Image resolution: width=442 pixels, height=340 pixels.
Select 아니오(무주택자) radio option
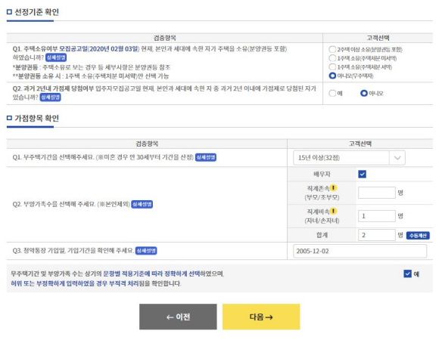(x=332, y=76)
